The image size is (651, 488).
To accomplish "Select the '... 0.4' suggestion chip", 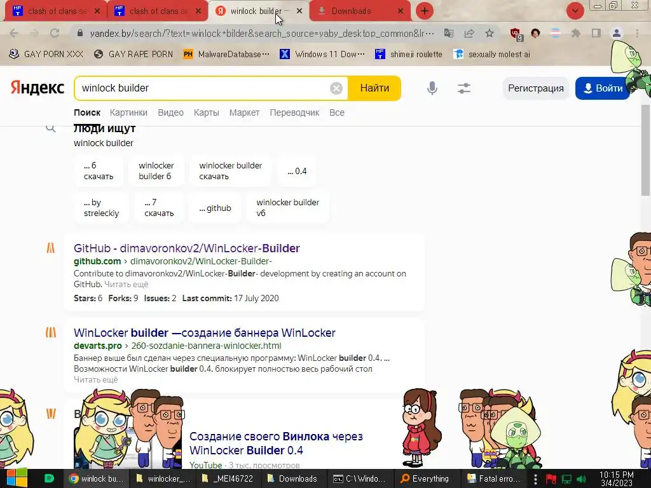I will click(297, 171).
